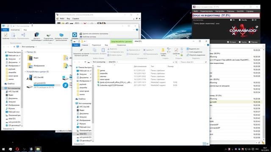Viewport: 271px width, 152px height.
Task: Click the Rename button in sklad ribbon
Action: click(x=151, y=54)
